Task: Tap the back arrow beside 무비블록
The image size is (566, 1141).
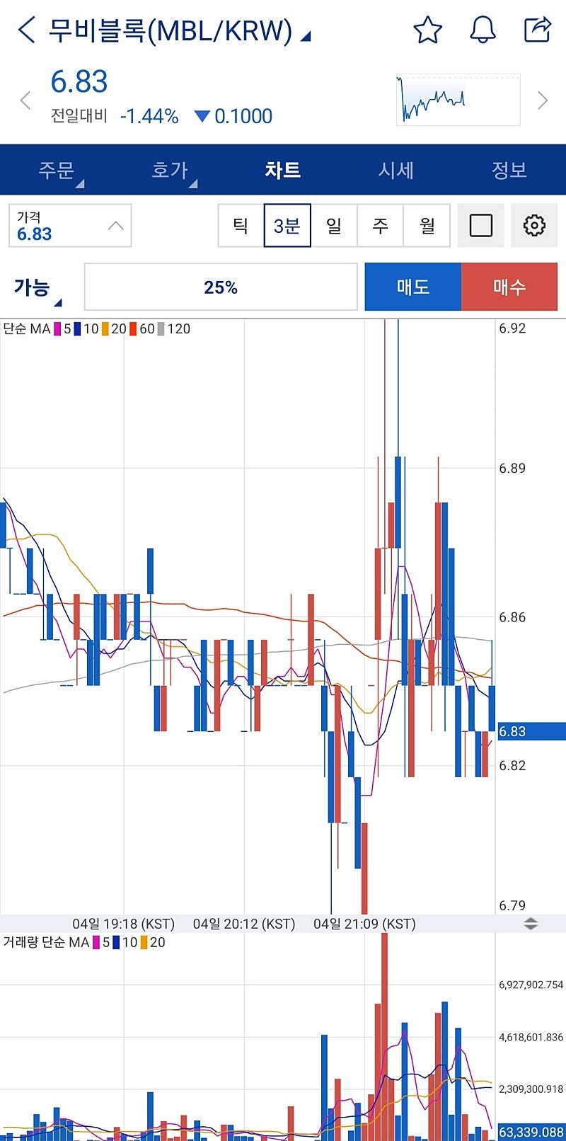Action: coord(26,30)
